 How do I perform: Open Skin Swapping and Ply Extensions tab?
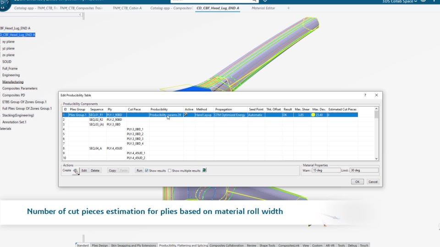click(133, 245)
